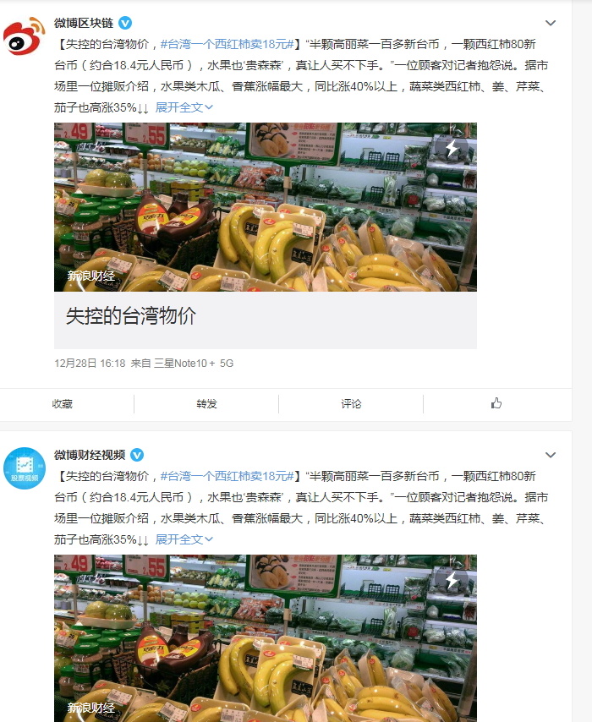
Task: Expand full text of the first post
Action: click(x=184, y=107)
